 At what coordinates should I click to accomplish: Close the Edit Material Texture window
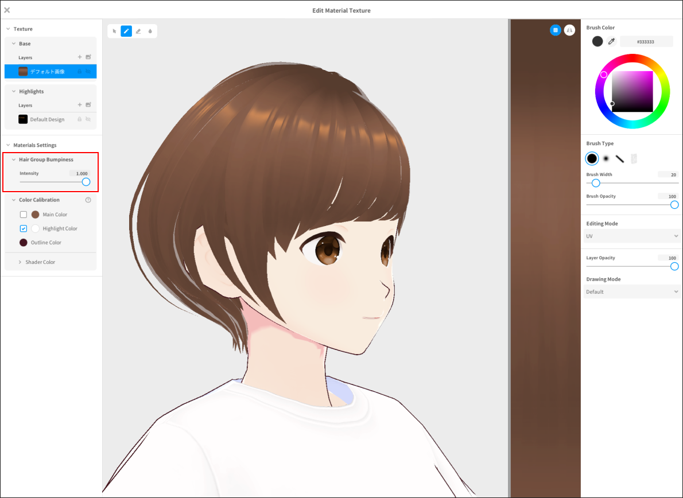(x=7, y=10)
